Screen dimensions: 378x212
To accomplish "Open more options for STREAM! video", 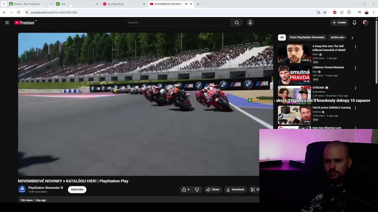I will click(356, 88).
